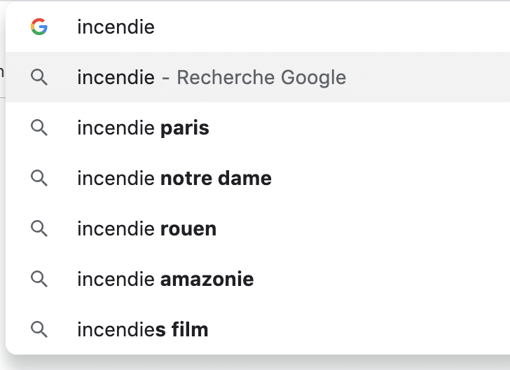Click the bold text 's film'

pyautogui.click(x=181, y=329)
